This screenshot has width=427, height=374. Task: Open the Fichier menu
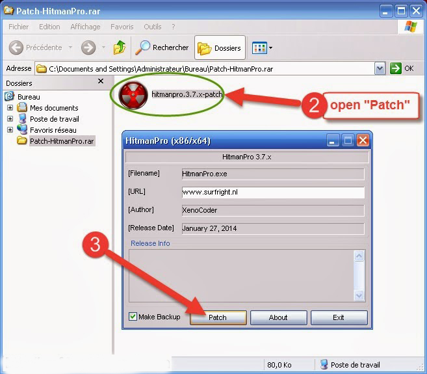click(x=18, y=27)
